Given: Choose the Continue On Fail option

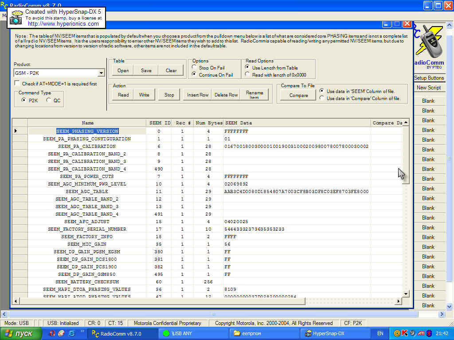Looking at the screenshot, I should pos(194,74).
